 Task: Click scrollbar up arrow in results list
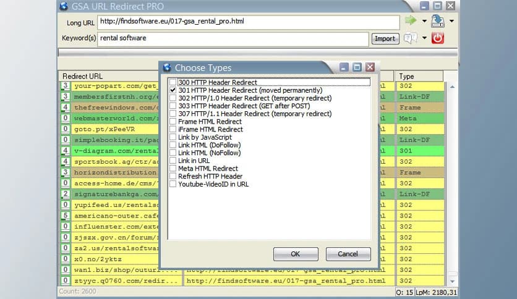click(453, 87)
